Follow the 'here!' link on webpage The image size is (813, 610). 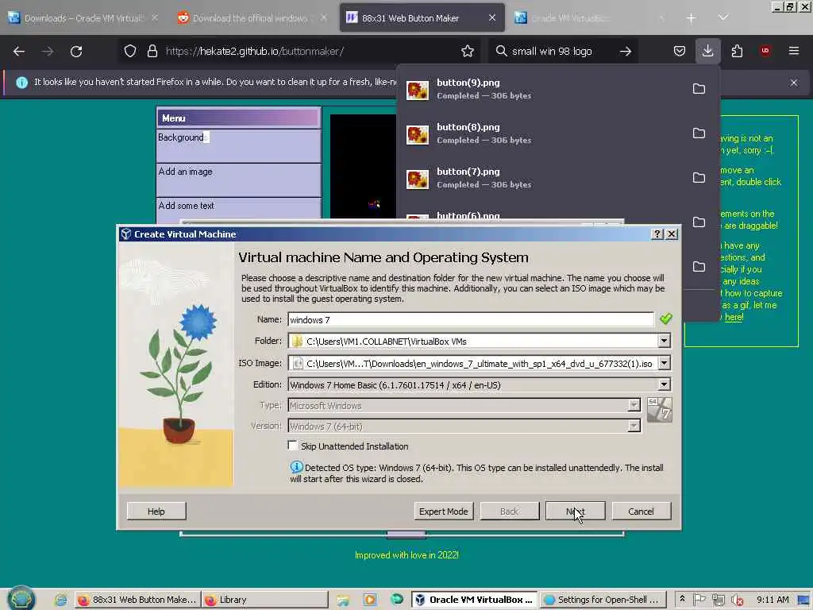pyautogui.click(x=734, y=317)
